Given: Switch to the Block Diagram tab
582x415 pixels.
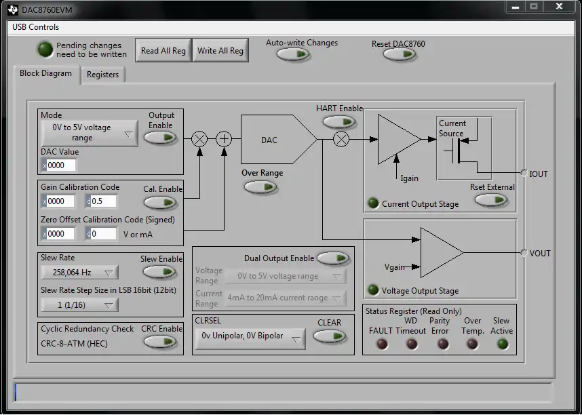Looking at the screenshot, I should (x=46, y=73).
